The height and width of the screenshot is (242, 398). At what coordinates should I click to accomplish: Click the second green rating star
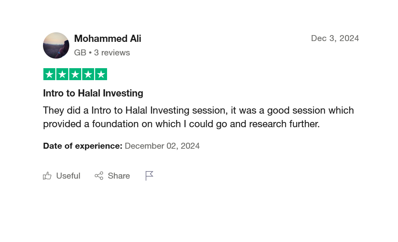pyautogui.click(x=62, y=75)
